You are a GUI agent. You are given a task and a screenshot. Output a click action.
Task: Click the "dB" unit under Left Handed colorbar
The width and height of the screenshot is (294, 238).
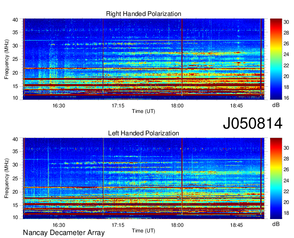point(276,224)
